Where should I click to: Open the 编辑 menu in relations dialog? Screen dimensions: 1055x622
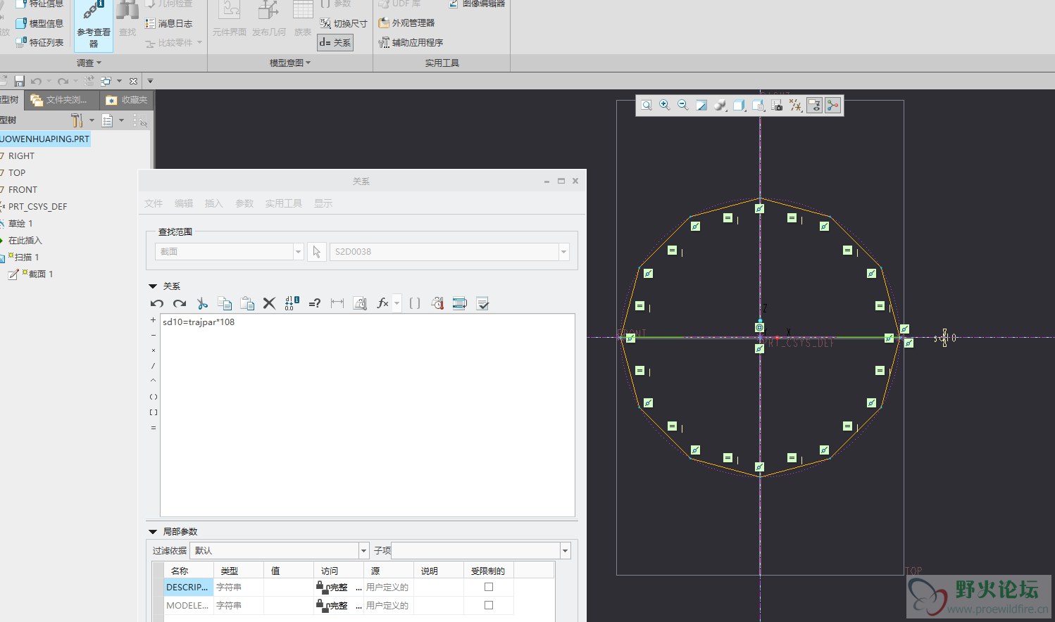184,203
